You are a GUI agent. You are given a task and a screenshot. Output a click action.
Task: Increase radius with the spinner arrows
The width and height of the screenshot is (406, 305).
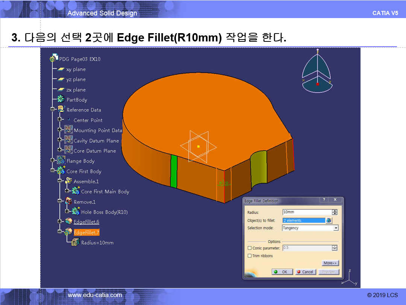(x=335, y=211)
